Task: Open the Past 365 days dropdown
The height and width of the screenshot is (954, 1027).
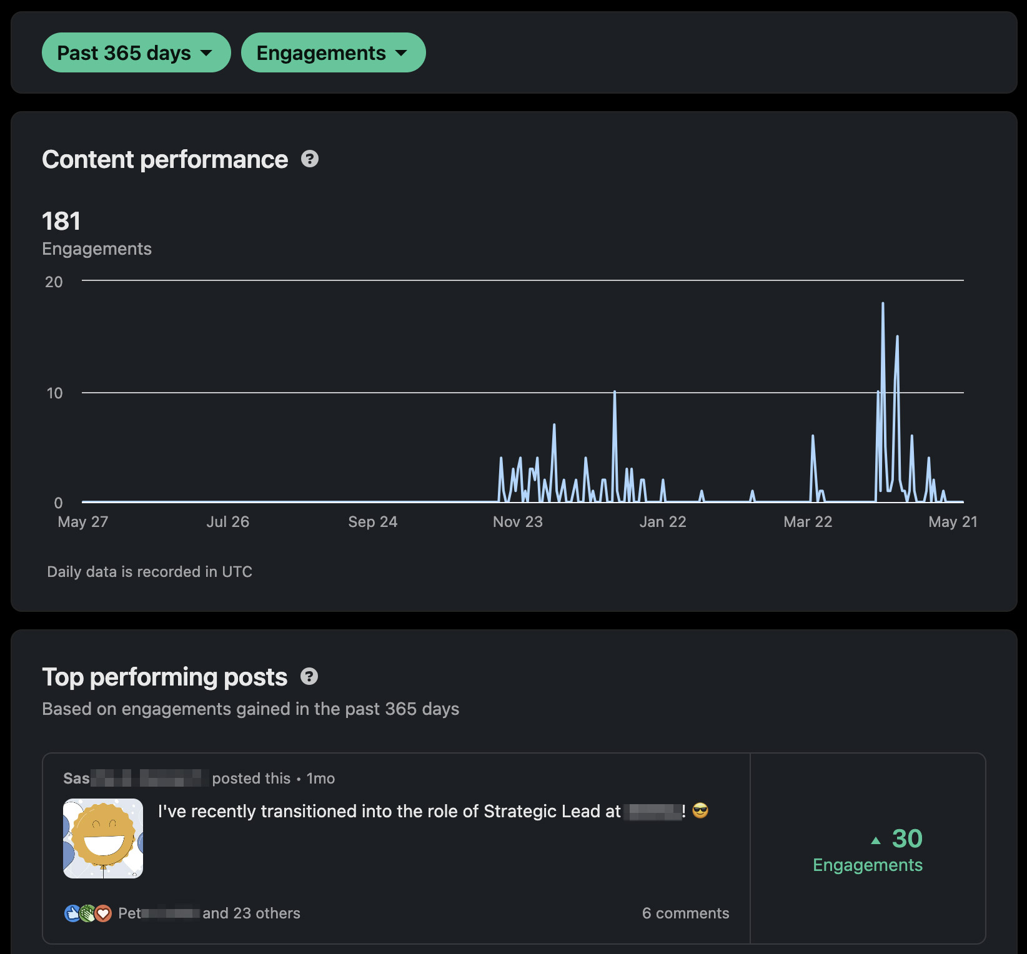Action: click(x=136, y=52)
